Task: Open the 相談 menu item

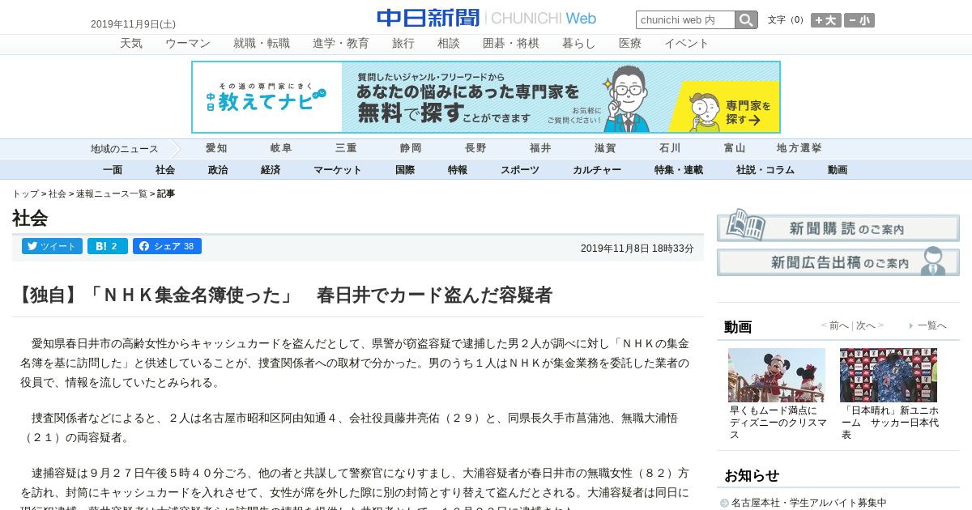Action: click(x=449, y=44)
